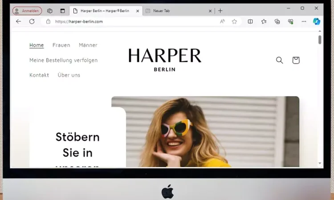The height and width of the screenshot is (200, 334).
Task: Reload the page with refresh icon
Action: (x=32, y=21)
